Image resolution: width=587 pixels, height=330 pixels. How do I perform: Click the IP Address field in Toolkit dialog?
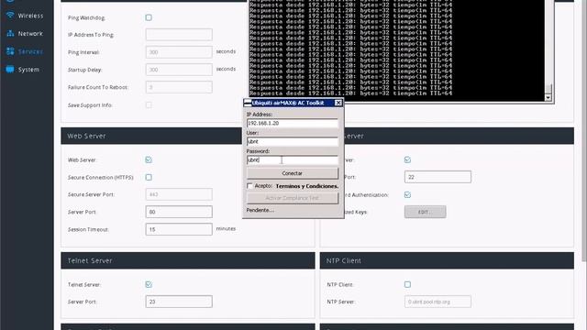tap(292, 123)
